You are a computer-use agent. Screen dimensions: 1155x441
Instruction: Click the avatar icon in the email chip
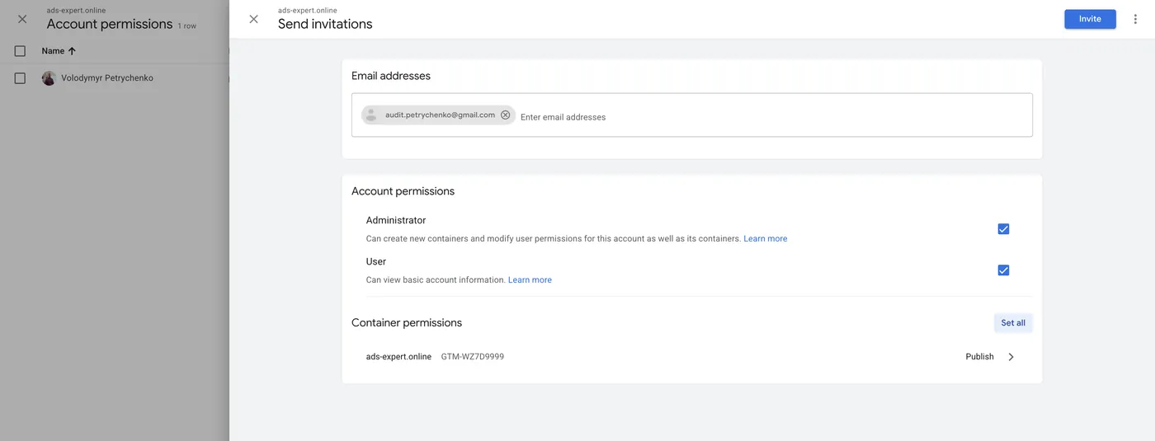coord(371,115)
